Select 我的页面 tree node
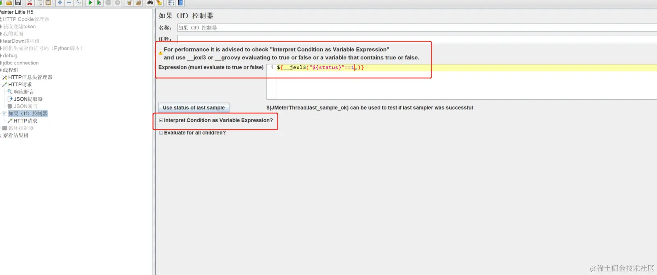The image size is (657, 275). 13,34
